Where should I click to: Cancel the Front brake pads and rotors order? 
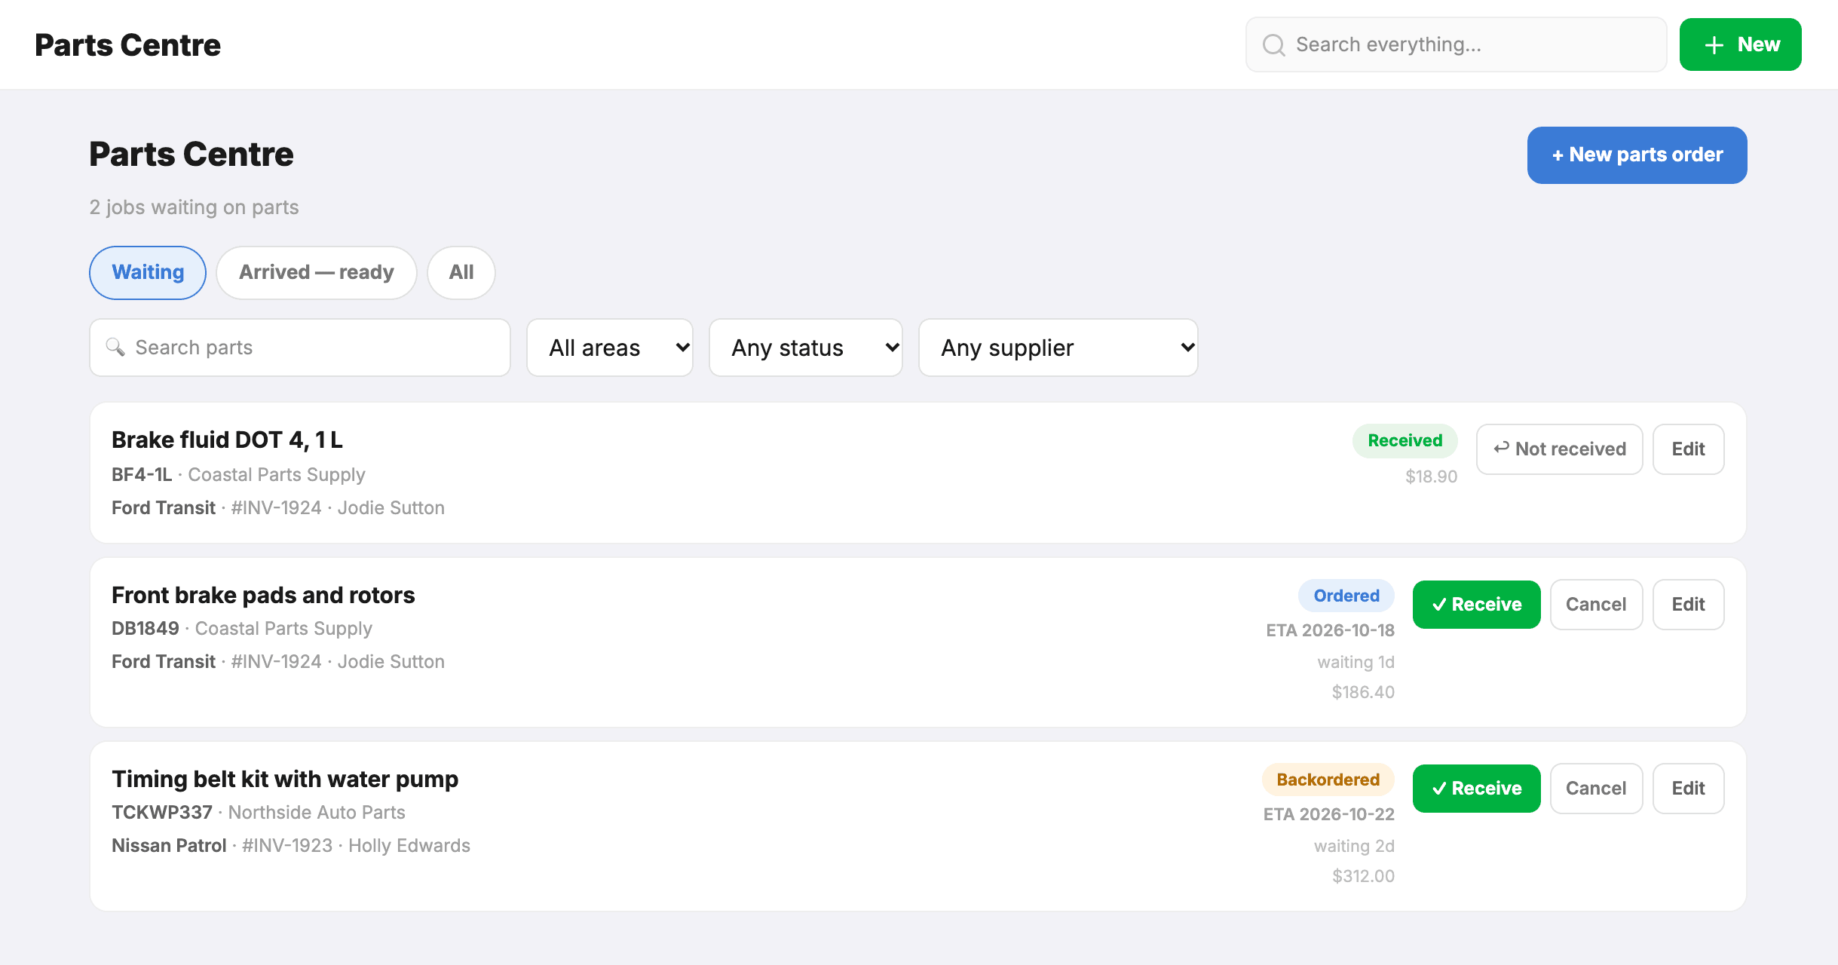1596,605
